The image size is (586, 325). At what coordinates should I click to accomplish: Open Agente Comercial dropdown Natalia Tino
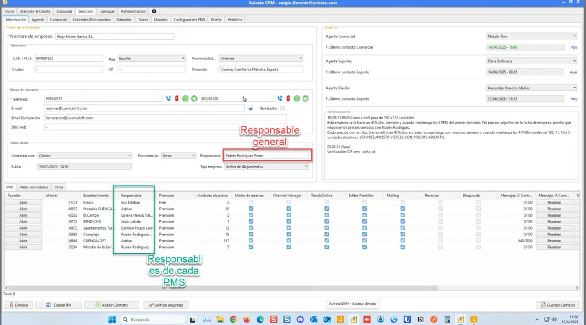pos(532,36)
